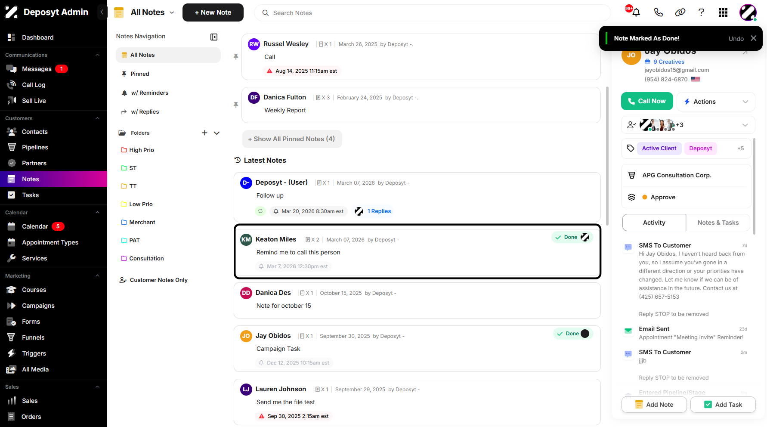Click the tag icon beside Active Client
Screen dimensions: 767x427
(631, 149)
